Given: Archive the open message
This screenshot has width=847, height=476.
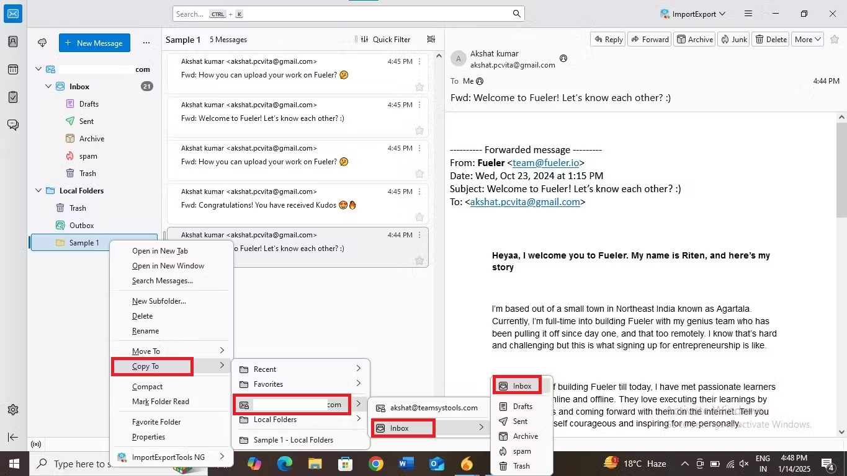Looking at the screenshot, I should click(694, 39).
